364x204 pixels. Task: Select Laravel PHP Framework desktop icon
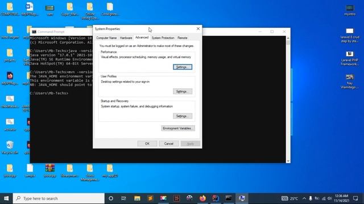tap(350, 58)
